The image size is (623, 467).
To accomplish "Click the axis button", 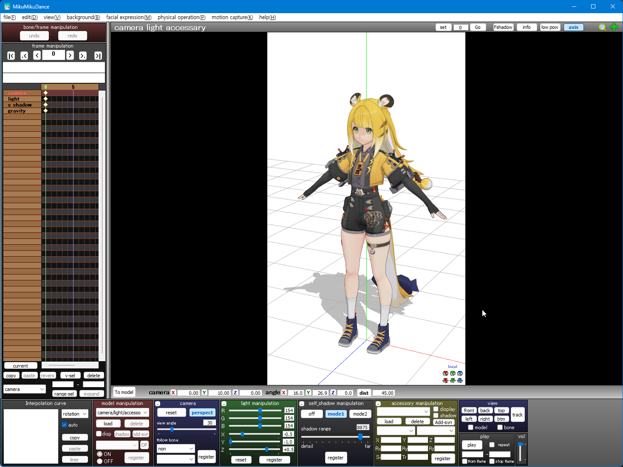I will [x=574, y=27].
